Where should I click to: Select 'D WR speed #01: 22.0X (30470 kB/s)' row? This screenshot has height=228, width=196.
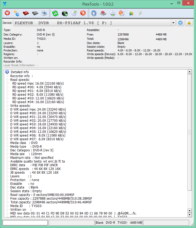coord(38,117)
